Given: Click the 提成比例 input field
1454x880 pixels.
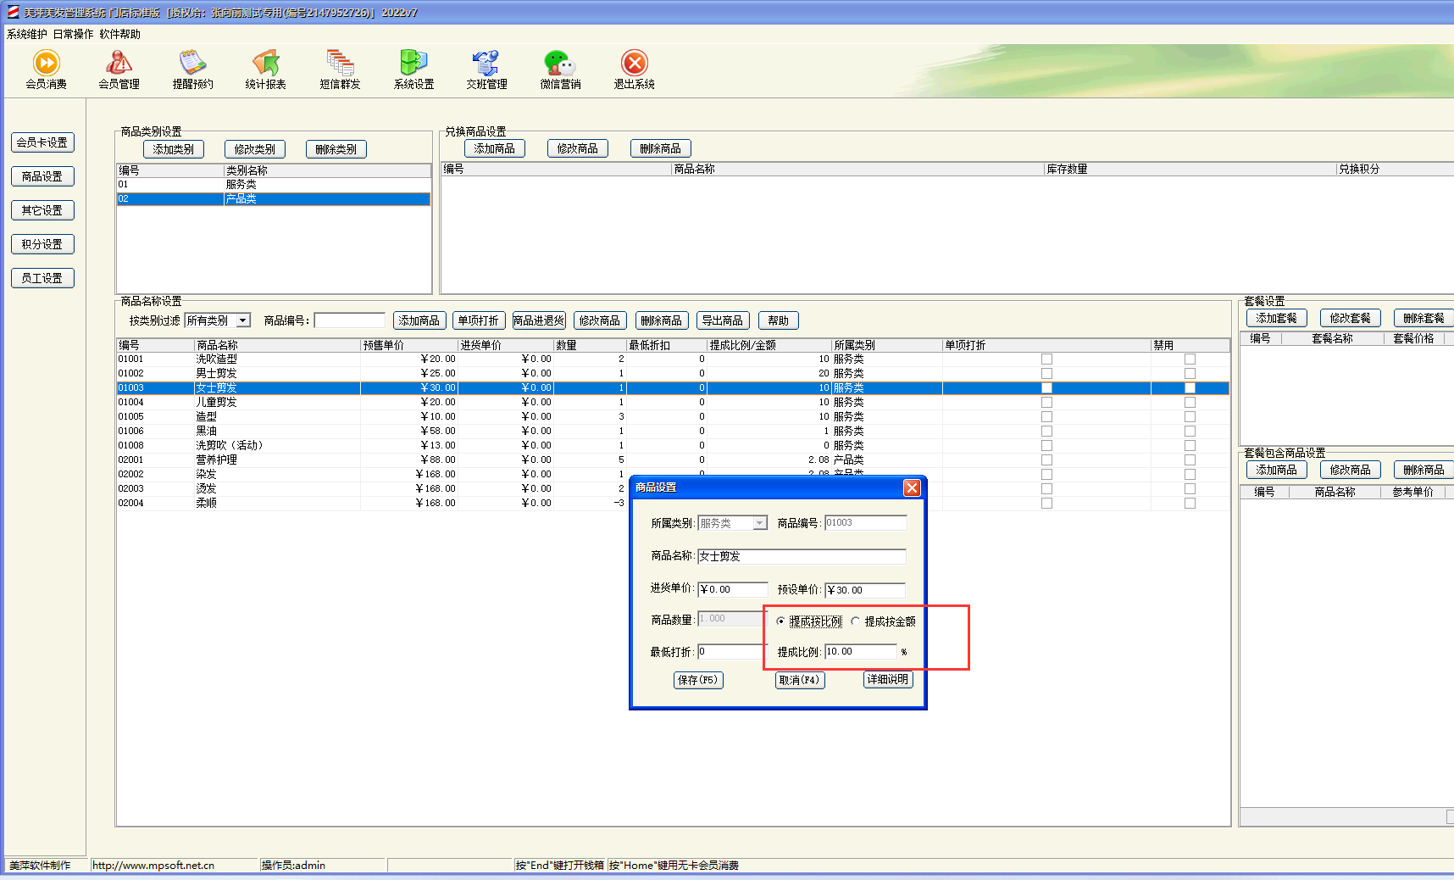Looking at the screenshot, I should pos(861,651).
